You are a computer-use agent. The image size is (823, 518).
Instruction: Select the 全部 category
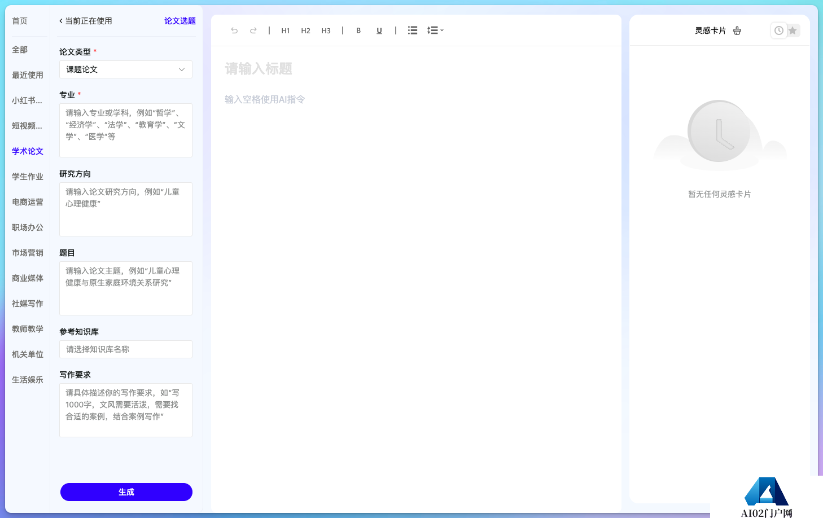(x=20, y=50)
